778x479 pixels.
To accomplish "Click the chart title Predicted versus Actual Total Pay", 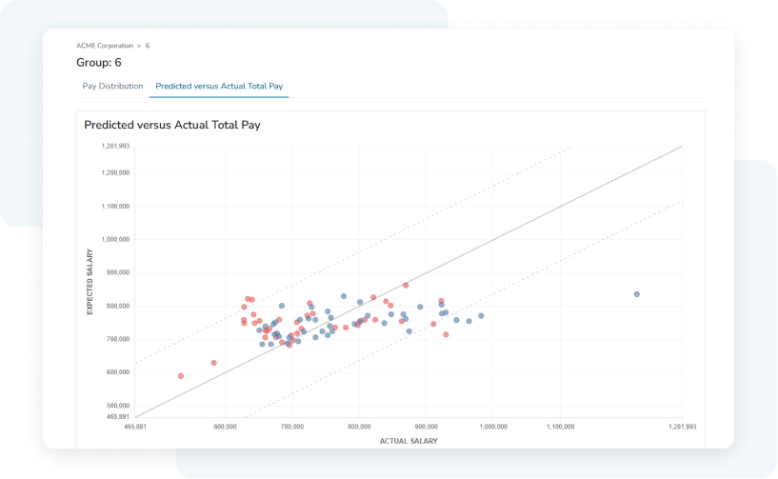I will pyautogui.click(x=172, y=125).
